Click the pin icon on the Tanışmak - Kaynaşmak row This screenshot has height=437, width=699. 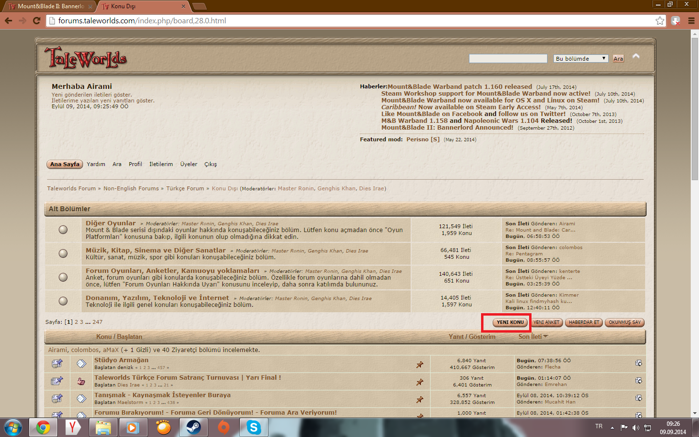tap(420, 399)
